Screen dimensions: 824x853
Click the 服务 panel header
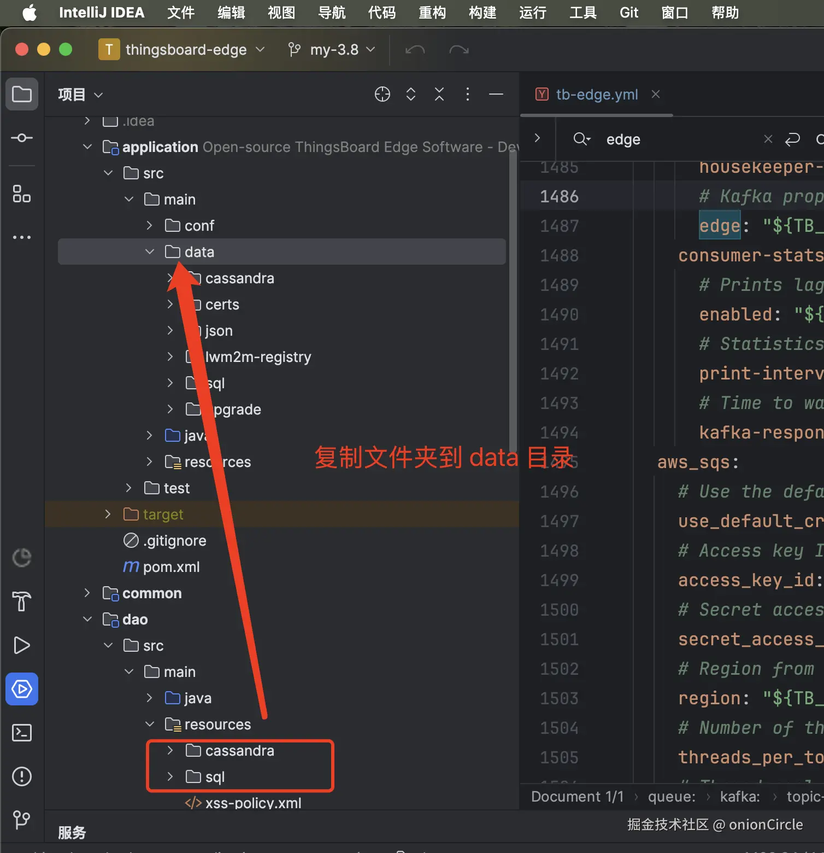72,833
